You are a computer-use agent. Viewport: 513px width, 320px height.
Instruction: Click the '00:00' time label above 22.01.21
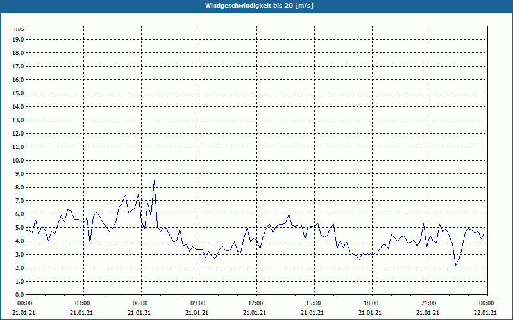pyautogui.click(x=487, y=303)
